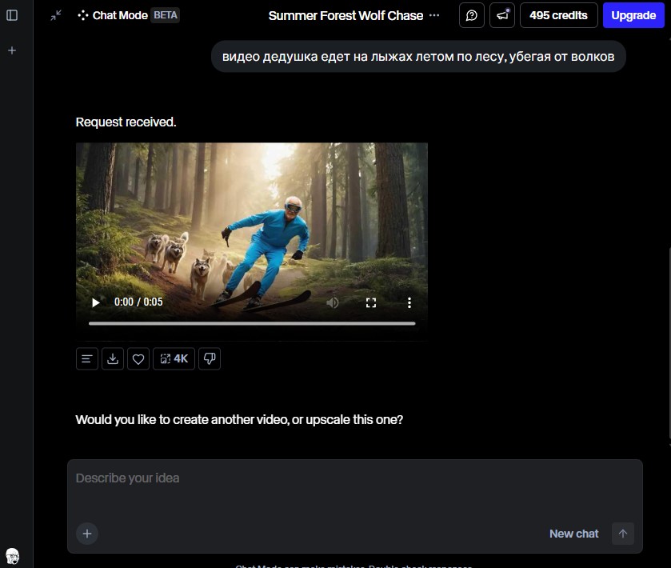The width and height of the screenshot is (671, 568).
Task: Upscale the video to 4K
Action: tap(174, 358)
